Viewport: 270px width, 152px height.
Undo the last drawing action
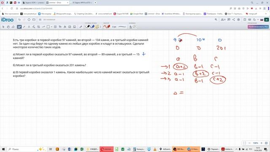point(19,20)
